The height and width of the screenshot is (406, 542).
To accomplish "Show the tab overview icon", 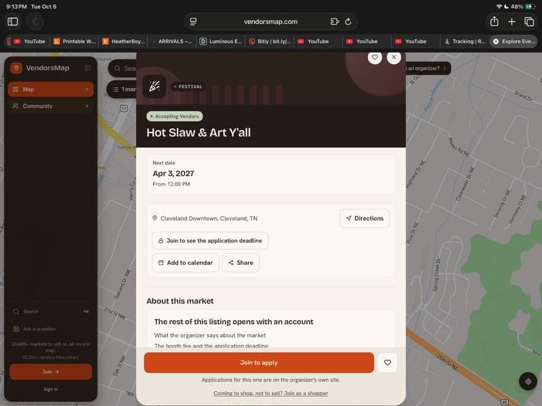I will (529, 22).
